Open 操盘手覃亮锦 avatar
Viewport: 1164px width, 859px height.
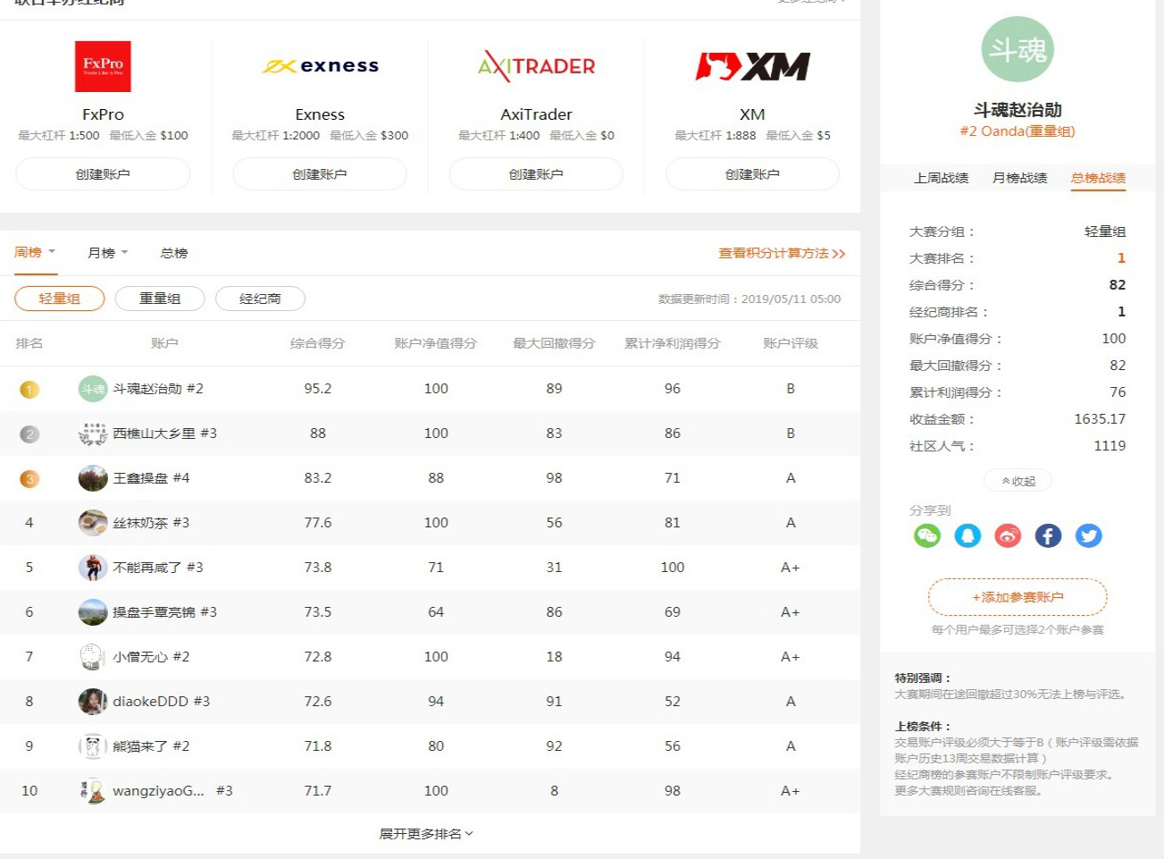93,612
